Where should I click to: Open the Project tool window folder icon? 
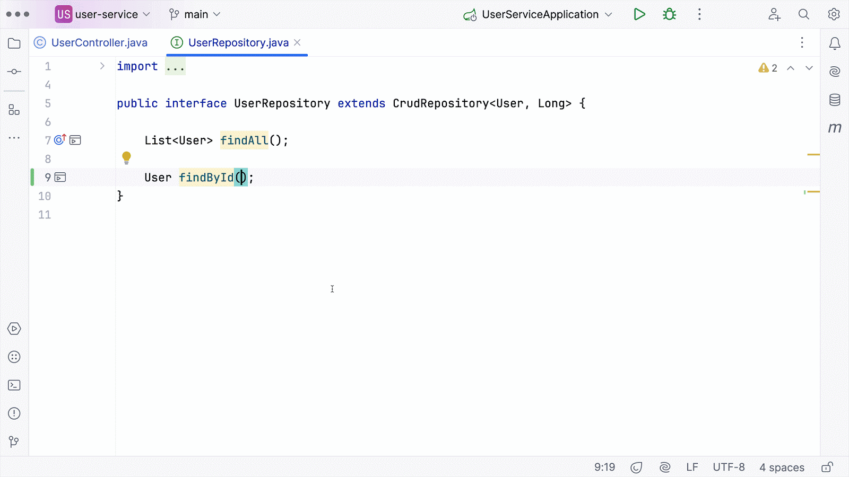coord(14,43)
